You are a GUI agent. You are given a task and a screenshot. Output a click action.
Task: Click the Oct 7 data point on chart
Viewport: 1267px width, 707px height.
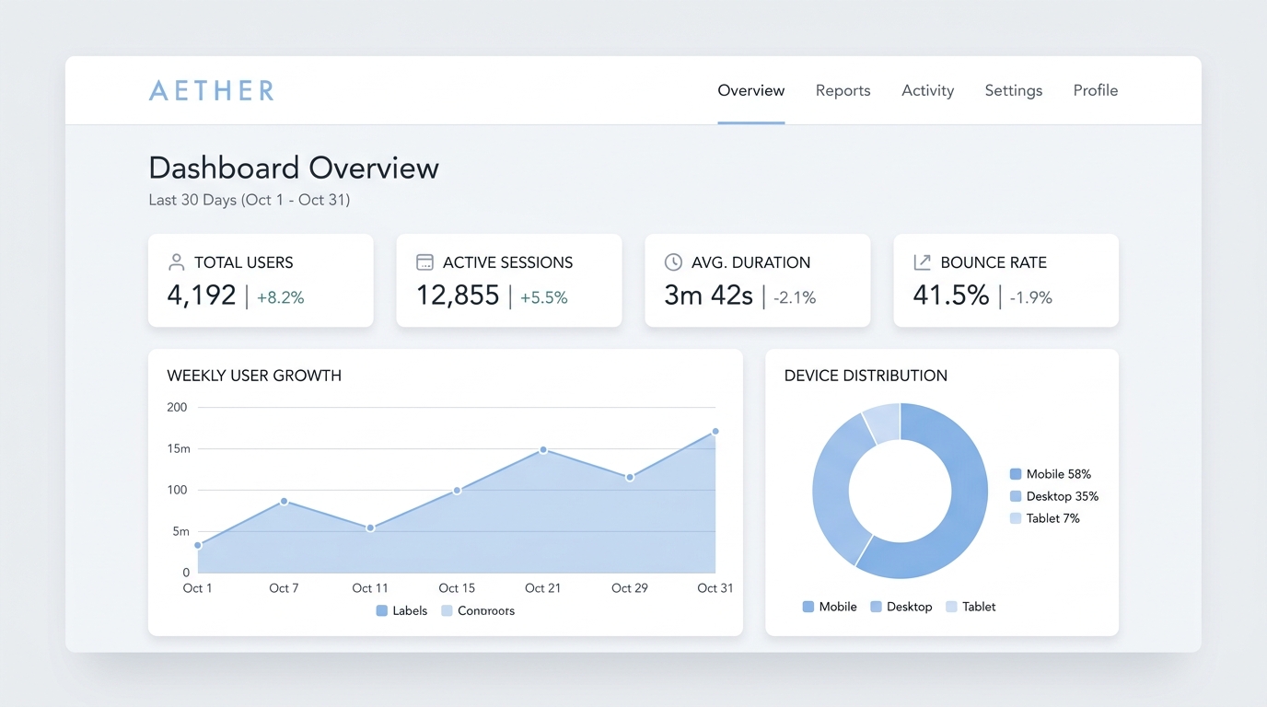coord(284,502)
